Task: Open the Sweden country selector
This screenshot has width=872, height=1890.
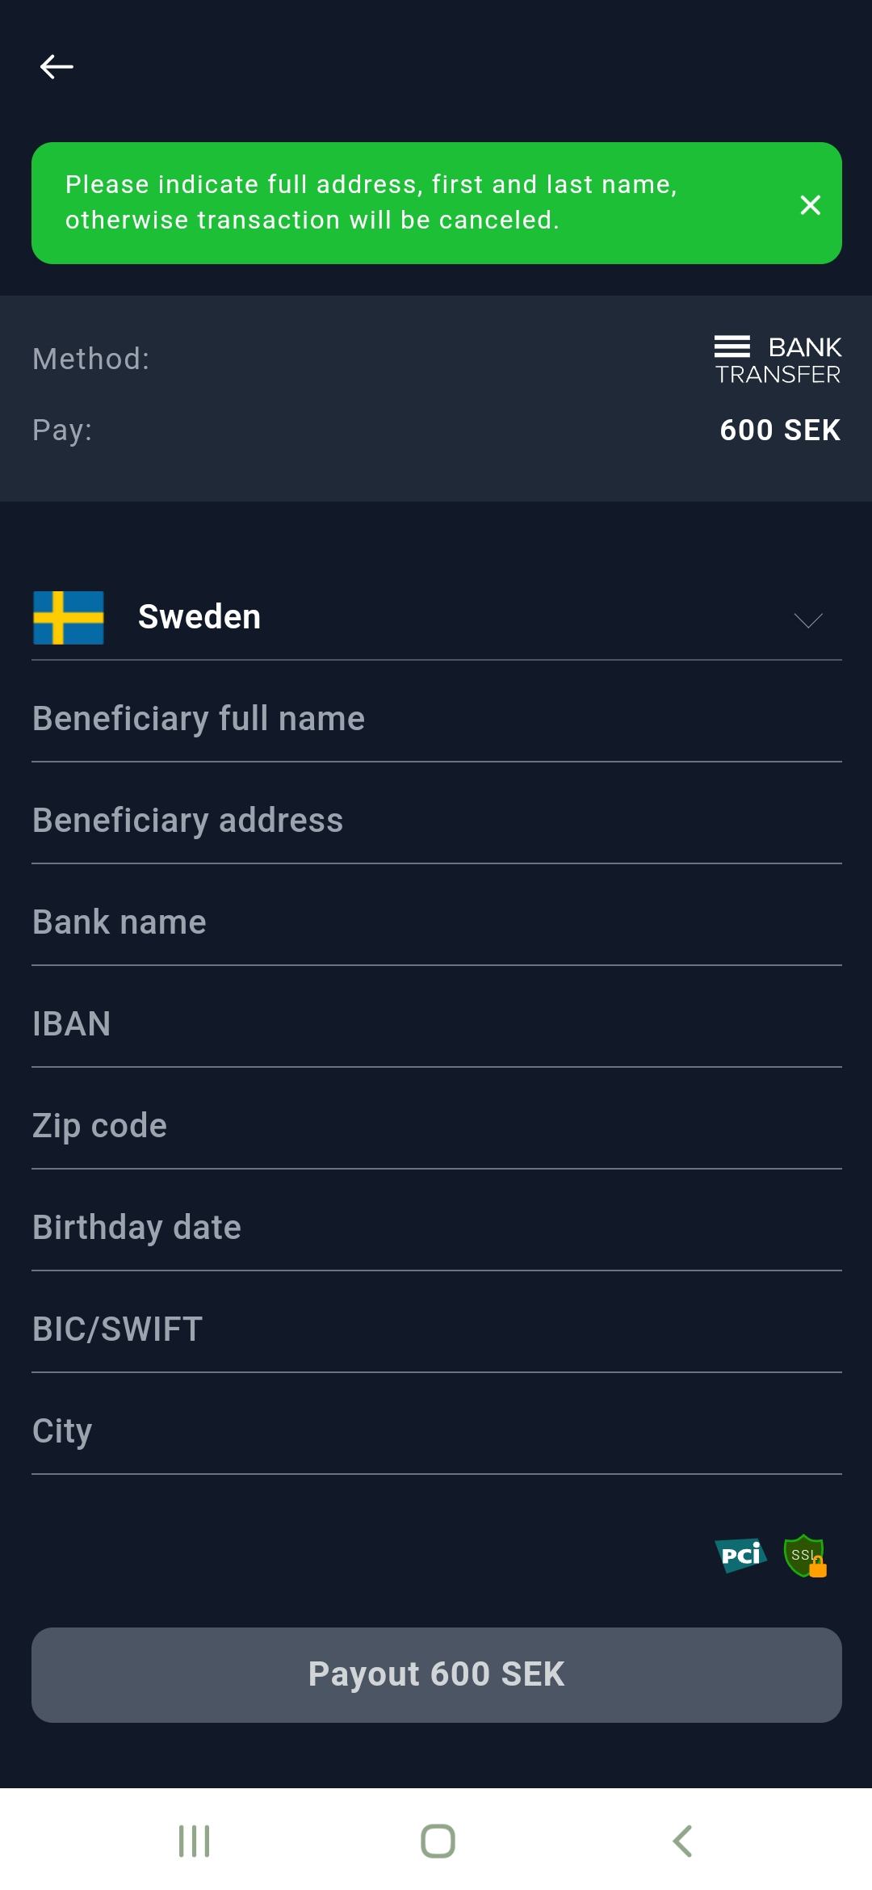Action: [436, 618]
